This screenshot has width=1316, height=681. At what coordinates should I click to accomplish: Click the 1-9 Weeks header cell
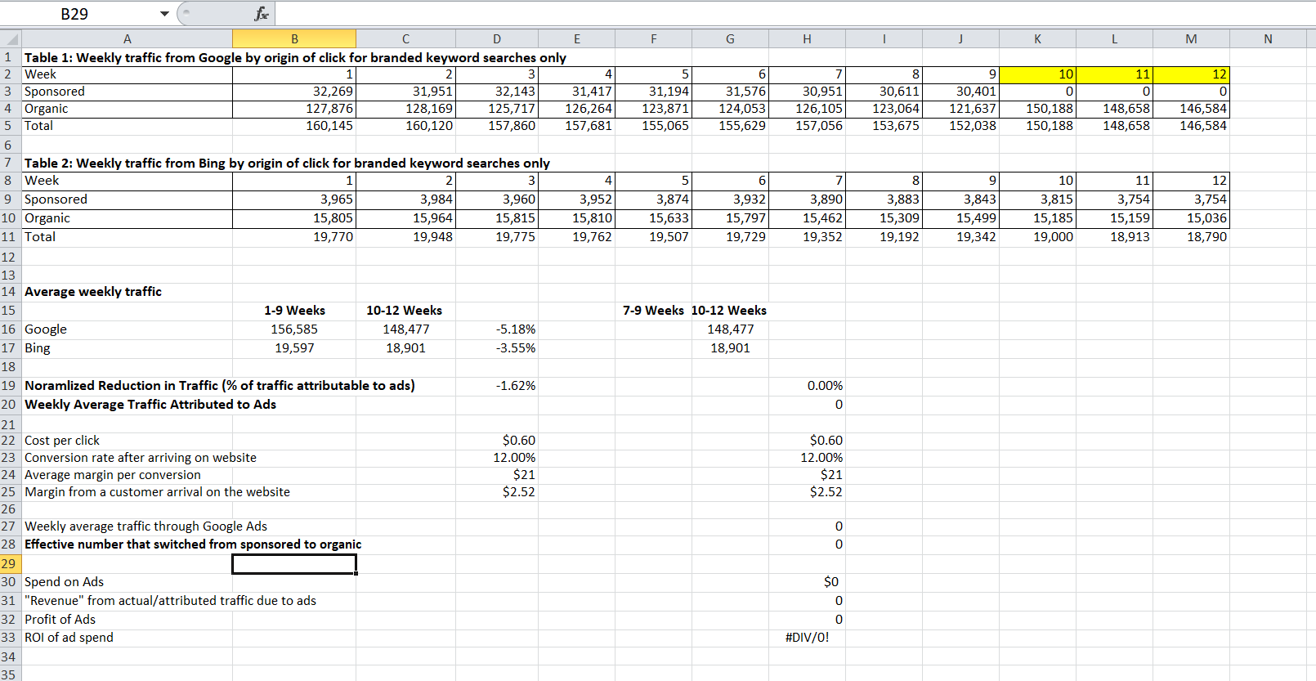pyautogui.click(x=294, y=311)
